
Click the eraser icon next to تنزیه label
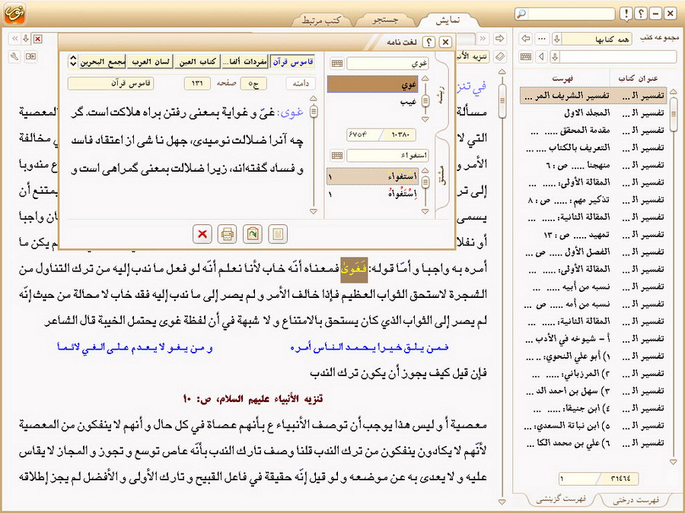500,56
